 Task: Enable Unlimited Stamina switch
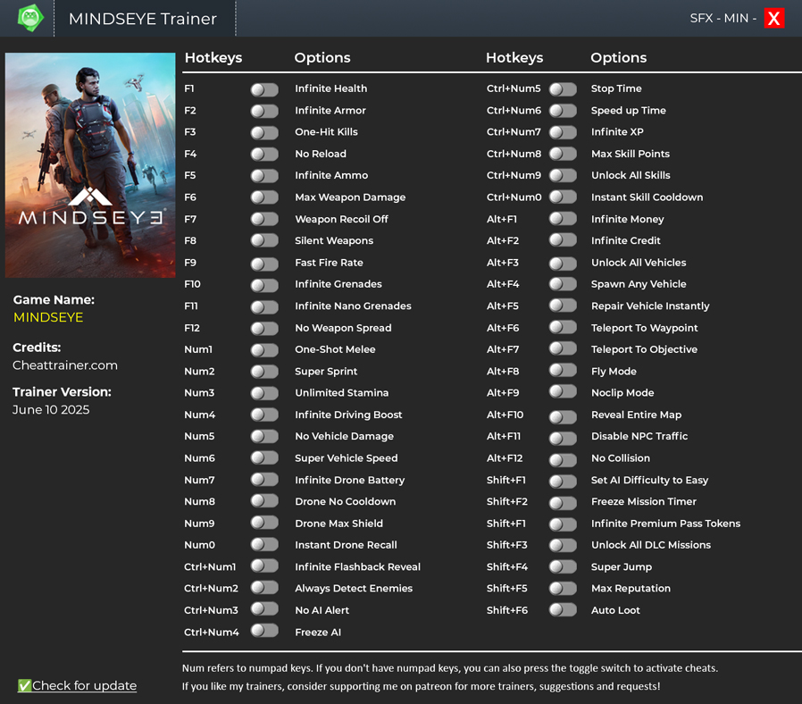[264, 393]
